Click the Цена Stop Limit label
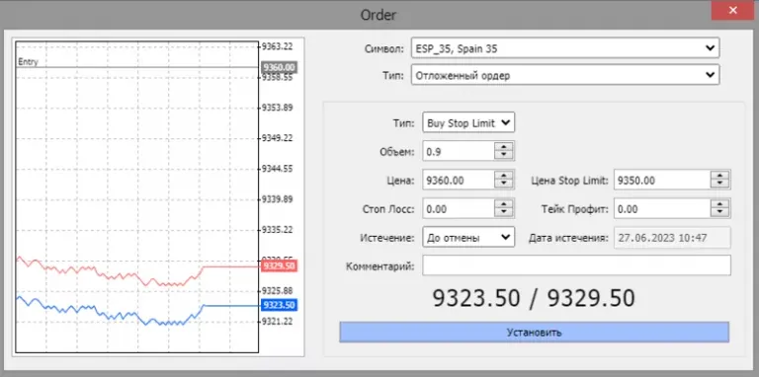This screenshot has width=759, height=377. [569, 181]
